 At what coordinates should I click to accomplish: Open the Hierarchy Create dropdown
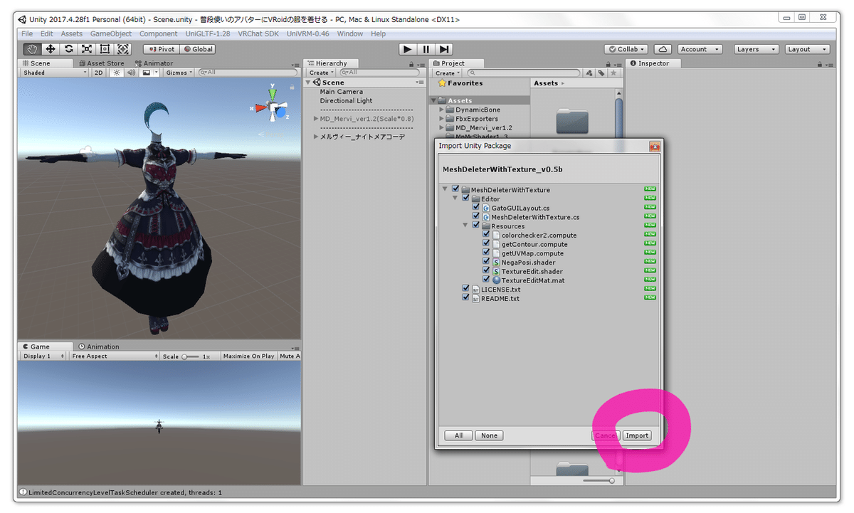coord(321,73)
